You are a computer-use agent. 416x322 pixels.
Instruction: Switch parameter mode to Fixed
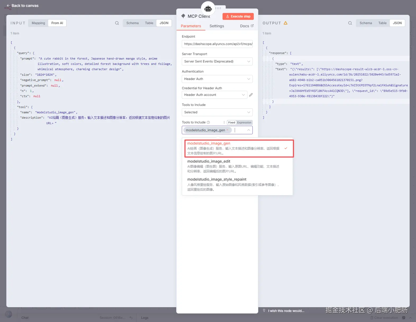(x=232, y=122)
